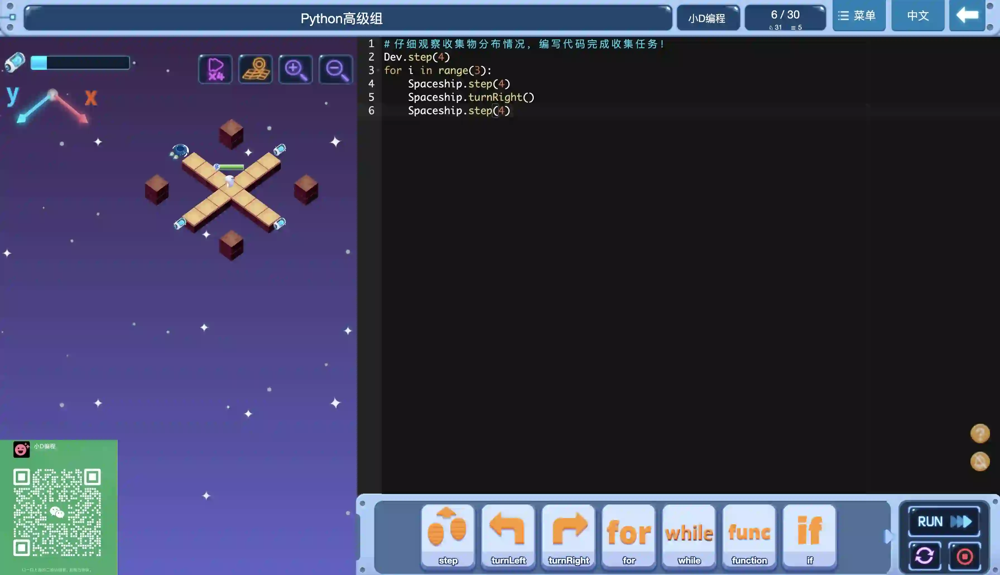Viewport: 1000px width, 575px height.
Task: Click the back arrow button
Action: point(967,16)
